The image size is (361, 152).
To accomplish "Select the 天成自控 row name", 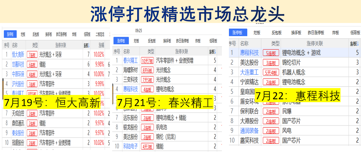I will click(18, 113).
